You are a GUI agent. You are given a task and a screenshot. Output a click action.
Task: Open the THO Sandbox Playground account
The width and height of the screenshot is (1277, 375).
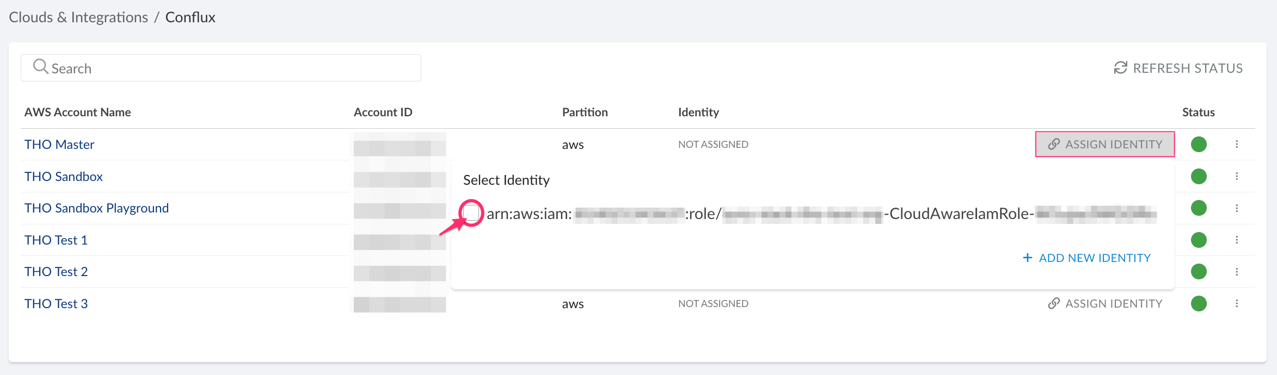pos(96,208)
